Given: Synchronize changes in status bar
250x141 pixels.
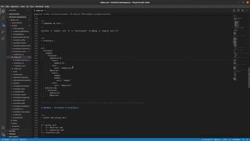Looking at the screenshot, I should 15,139.
